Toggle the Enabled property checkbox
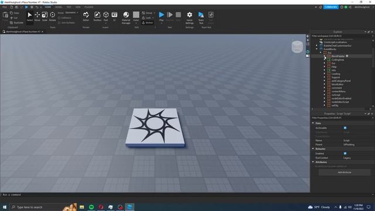 tap(345, 154)
